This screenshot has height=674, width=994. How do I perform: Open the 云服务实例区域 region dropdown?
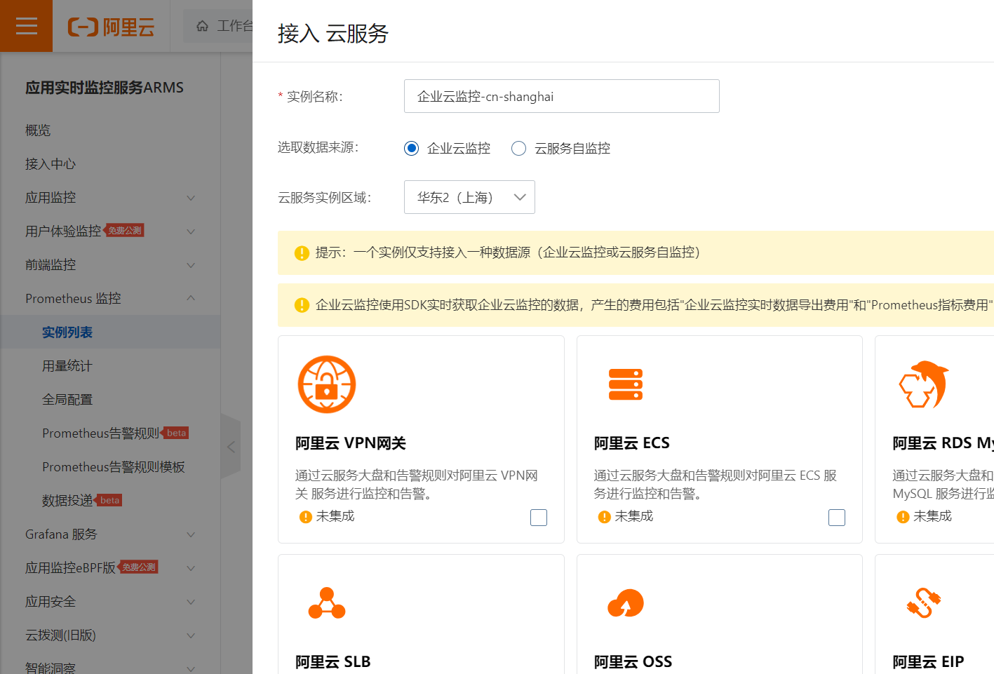[469, 197]
